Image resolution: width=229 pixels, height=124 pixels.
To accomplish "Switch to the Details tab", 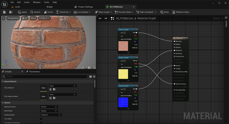I will click(8, 72).
